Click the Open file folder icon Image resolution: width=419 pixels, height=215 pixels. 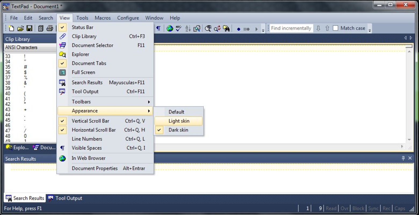pyautogui.click(x=21, y=28)
